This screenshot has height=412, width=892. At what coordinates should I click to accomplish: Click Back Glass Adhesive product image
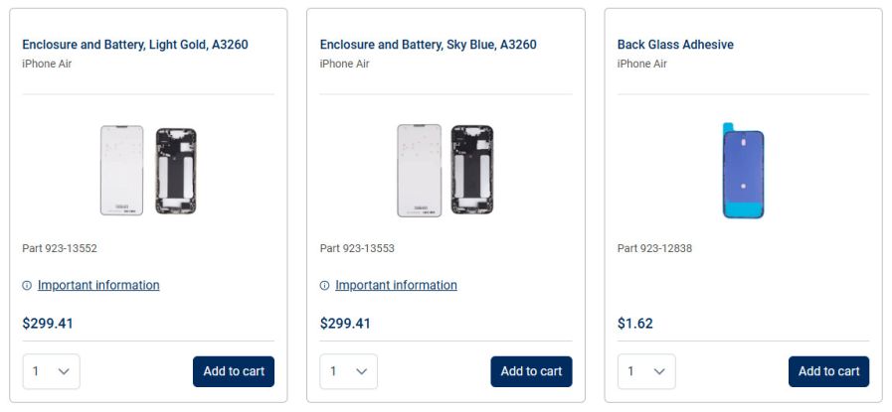[743, 171]
